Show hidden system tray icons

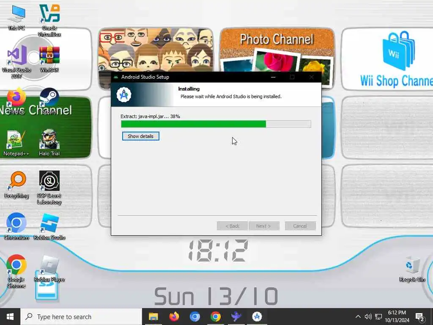358,317
